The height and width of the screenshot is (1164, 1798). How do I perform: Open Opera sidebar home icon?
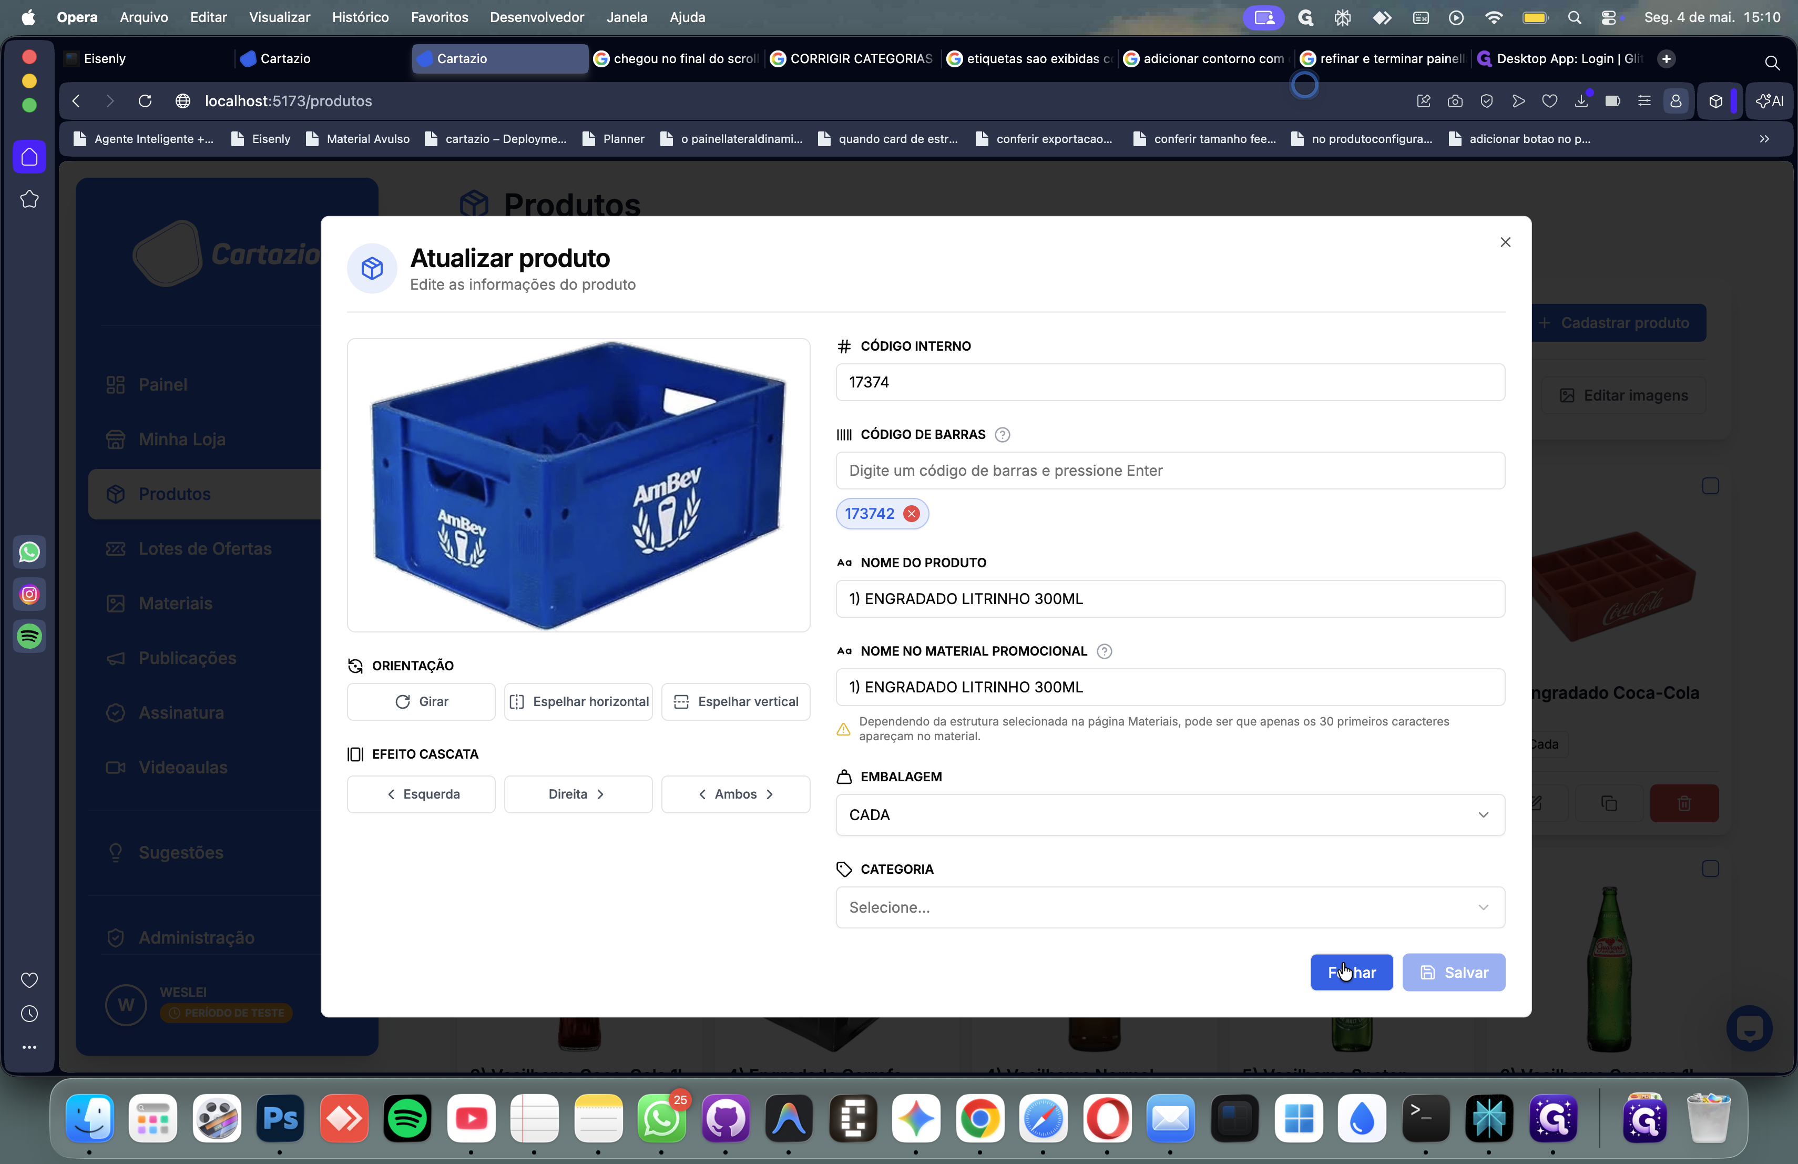pyautogui.click(x=29, y=156)
